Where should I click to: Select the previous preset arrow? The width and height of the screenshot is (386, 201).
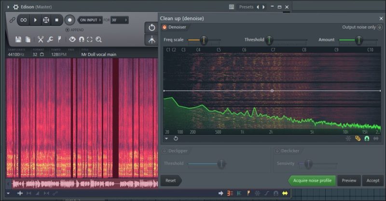pyautogui.click(x=258, y=7)
